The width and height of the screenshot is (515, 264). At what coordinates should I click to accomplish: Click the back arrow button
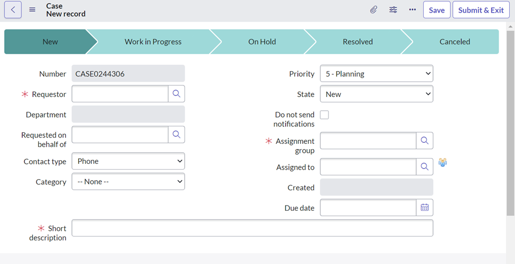13,10
